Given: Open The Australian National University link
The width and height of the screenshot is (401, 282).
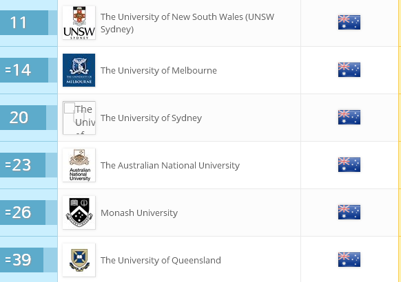Looking at the screenshot, I should [170, 165].
